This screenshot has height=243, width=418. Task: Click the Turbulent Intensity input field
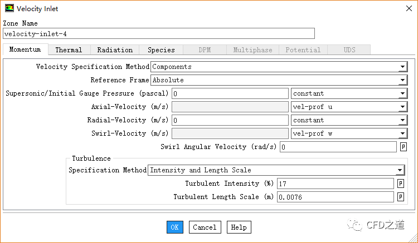click(x=335, y=184)
